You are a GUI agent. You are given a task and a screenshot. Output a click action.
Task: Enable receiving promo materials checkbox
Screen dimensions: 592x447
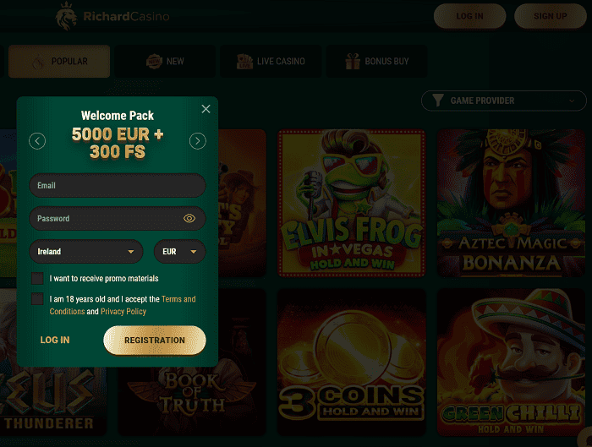click(x=37, y=278)
